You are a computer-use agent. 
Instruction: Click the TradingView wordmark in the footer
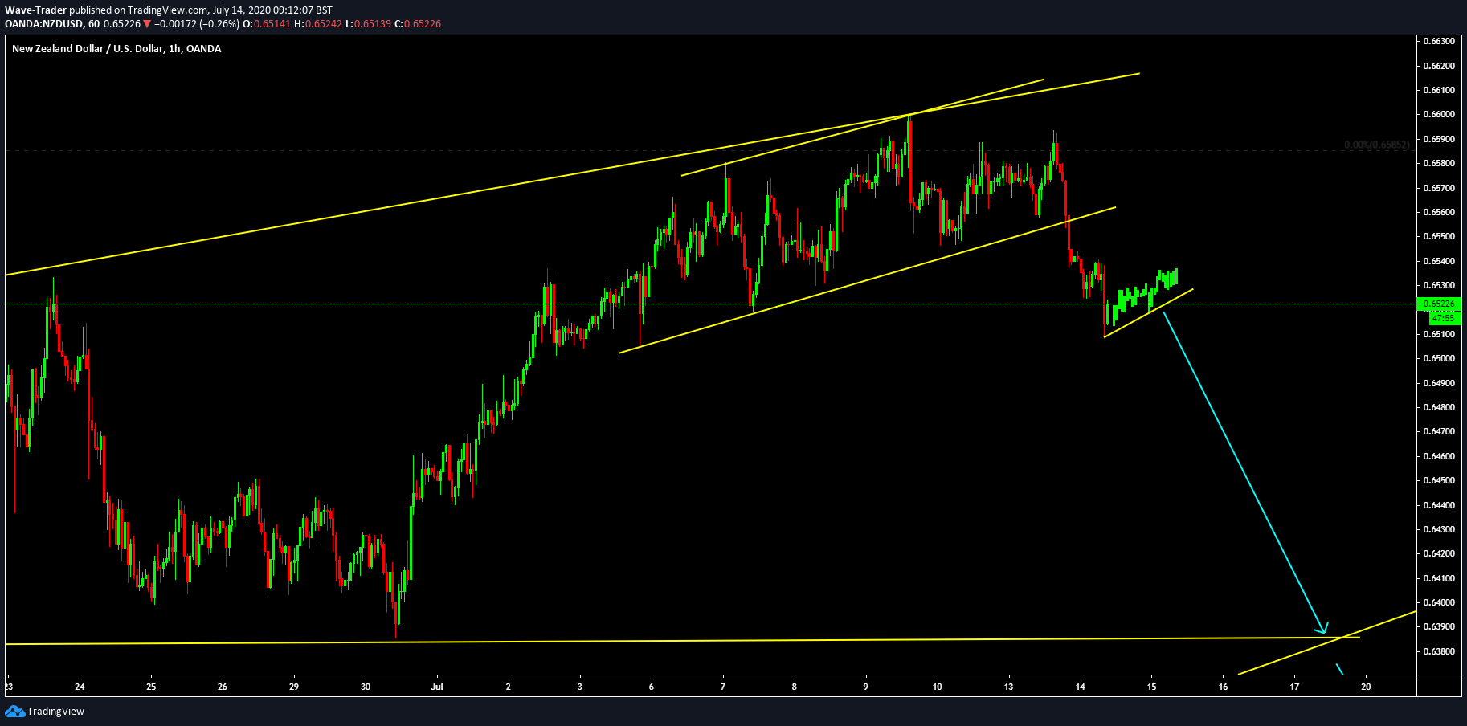click(x=55, y=711)
